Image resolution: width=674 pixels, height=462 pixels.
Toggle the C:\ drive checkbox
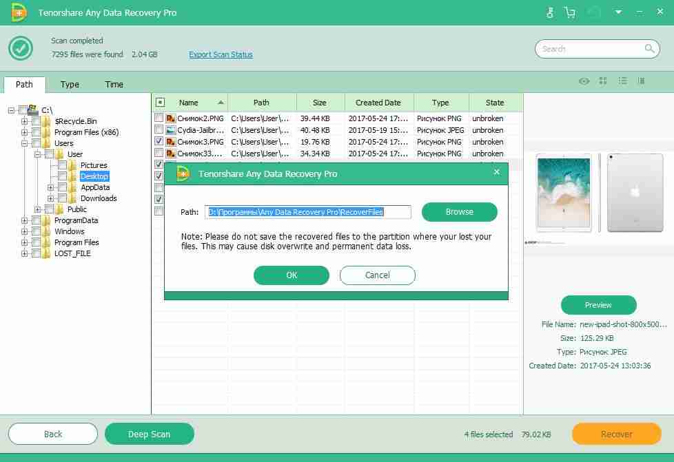23,110
